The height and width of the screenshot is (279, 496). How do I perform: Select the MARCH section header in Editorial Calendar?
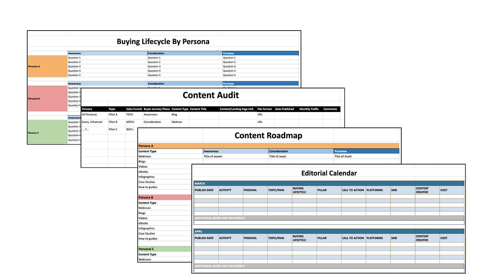200,184
